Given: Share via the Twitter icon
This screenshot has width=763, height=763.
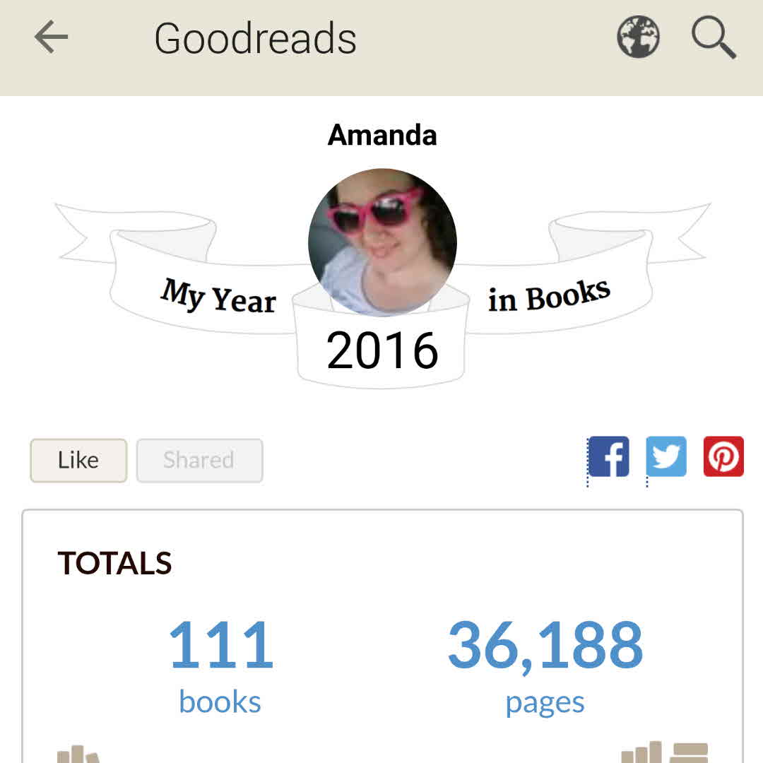Looking at the screenshot, I should [666, 457].
